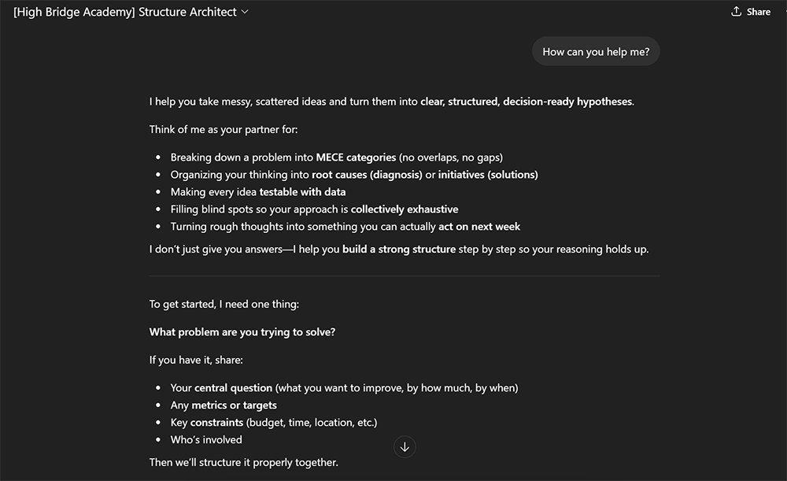Click the 'Key constraints' bullet item

[216, 423]
